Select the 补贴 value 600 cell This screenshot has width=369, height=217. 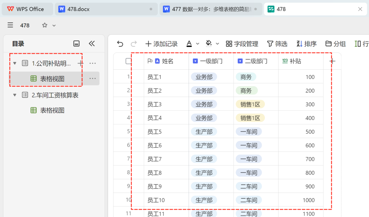pos(301,146)
